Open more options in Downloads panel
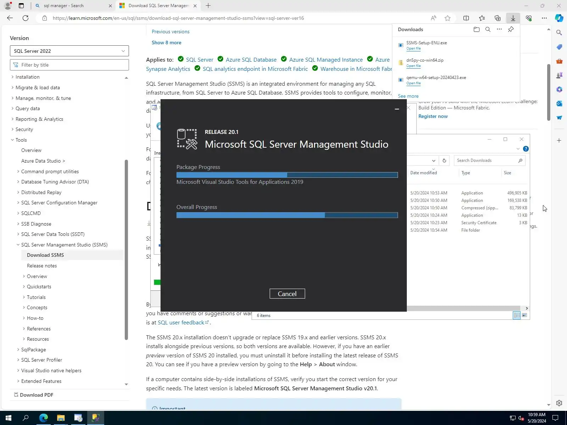Viewport: 567px width, 425px height. (x=499, y=29)
